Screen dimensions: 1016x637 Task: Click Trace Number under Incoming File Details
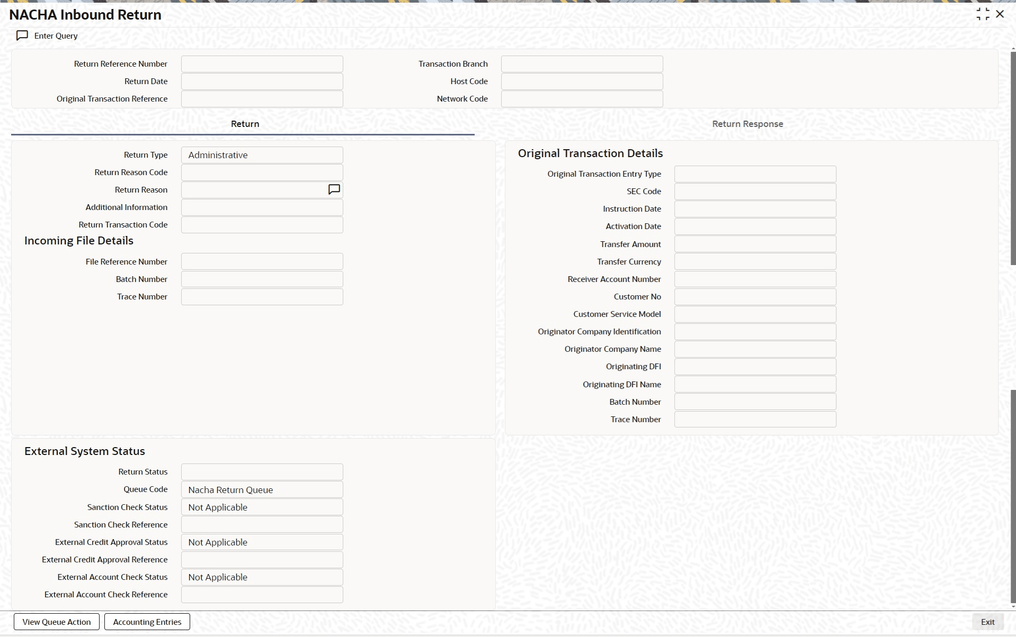click(262, 297)
